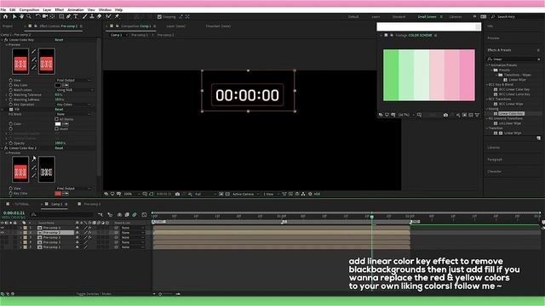Select the Zoom magnifier tool
The image size is (545, 306).
click(29, 16)
